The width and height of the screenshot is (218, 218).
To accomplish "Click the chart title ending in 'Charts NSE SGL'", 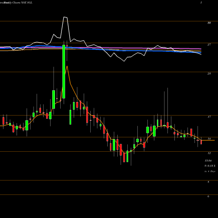I will point(16,3).
